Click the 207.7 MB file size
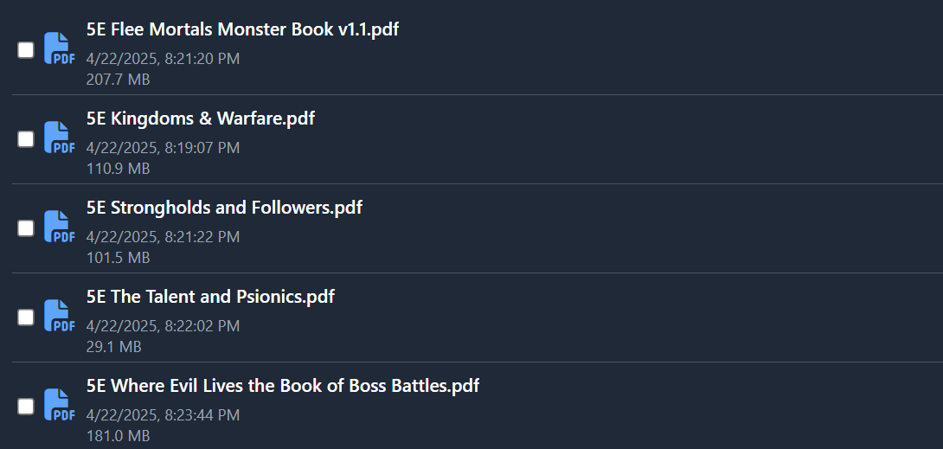Viewport: 943px width, 449px height. coord(118,80)
